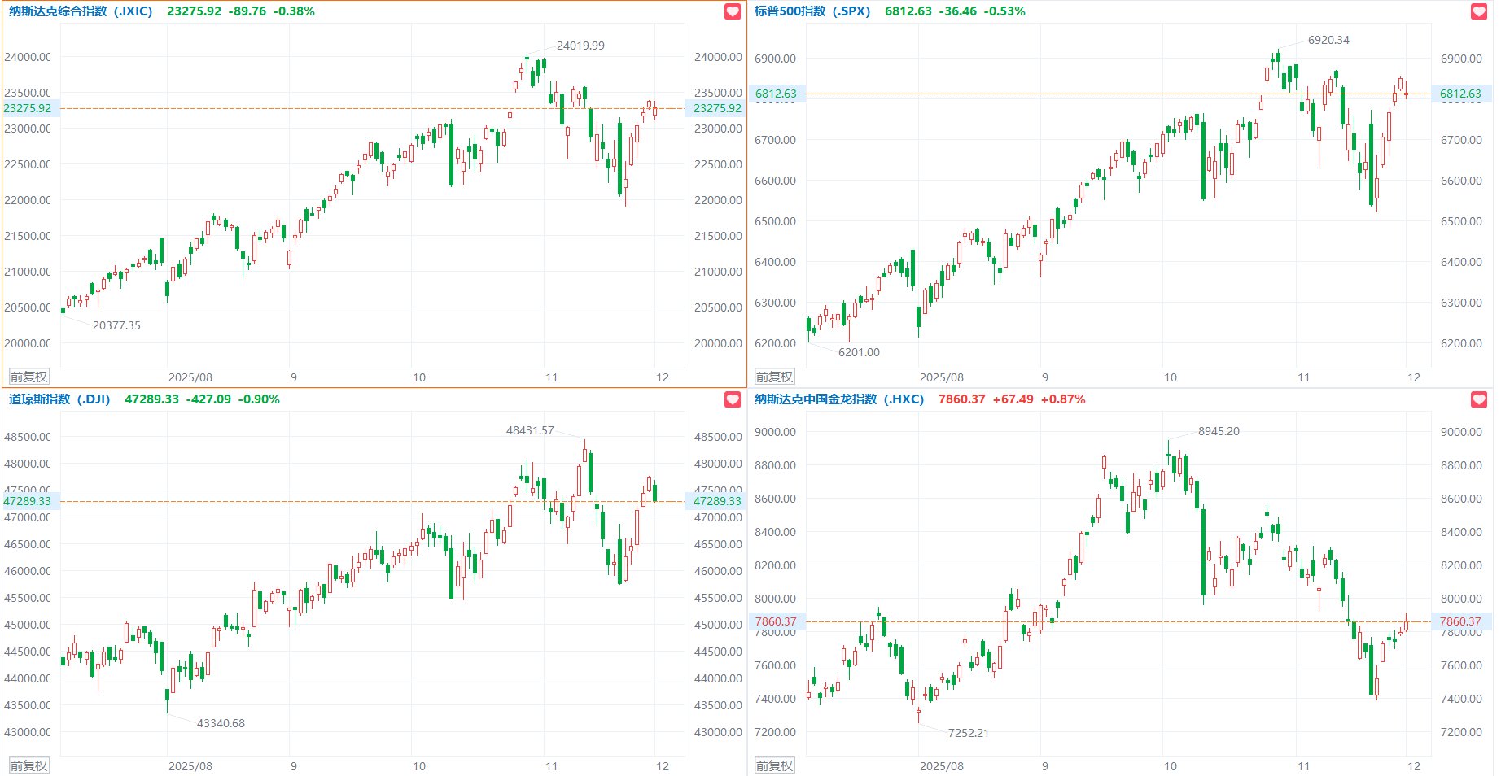The image size is (1501, 776).
Task: Click the heart icon in the Dow Jones panel
Action: click(733, 399)
